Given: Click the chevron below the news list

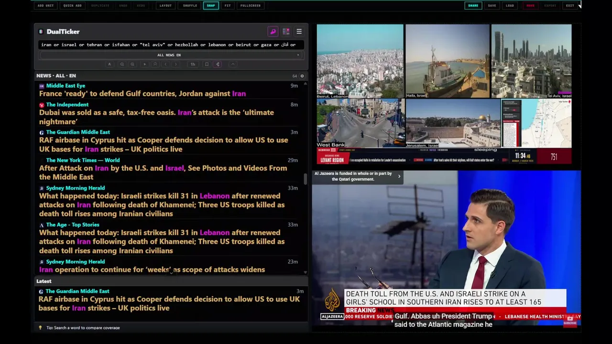Looking at the screenshot, I should pyautogui.click(x=171, y=273).
